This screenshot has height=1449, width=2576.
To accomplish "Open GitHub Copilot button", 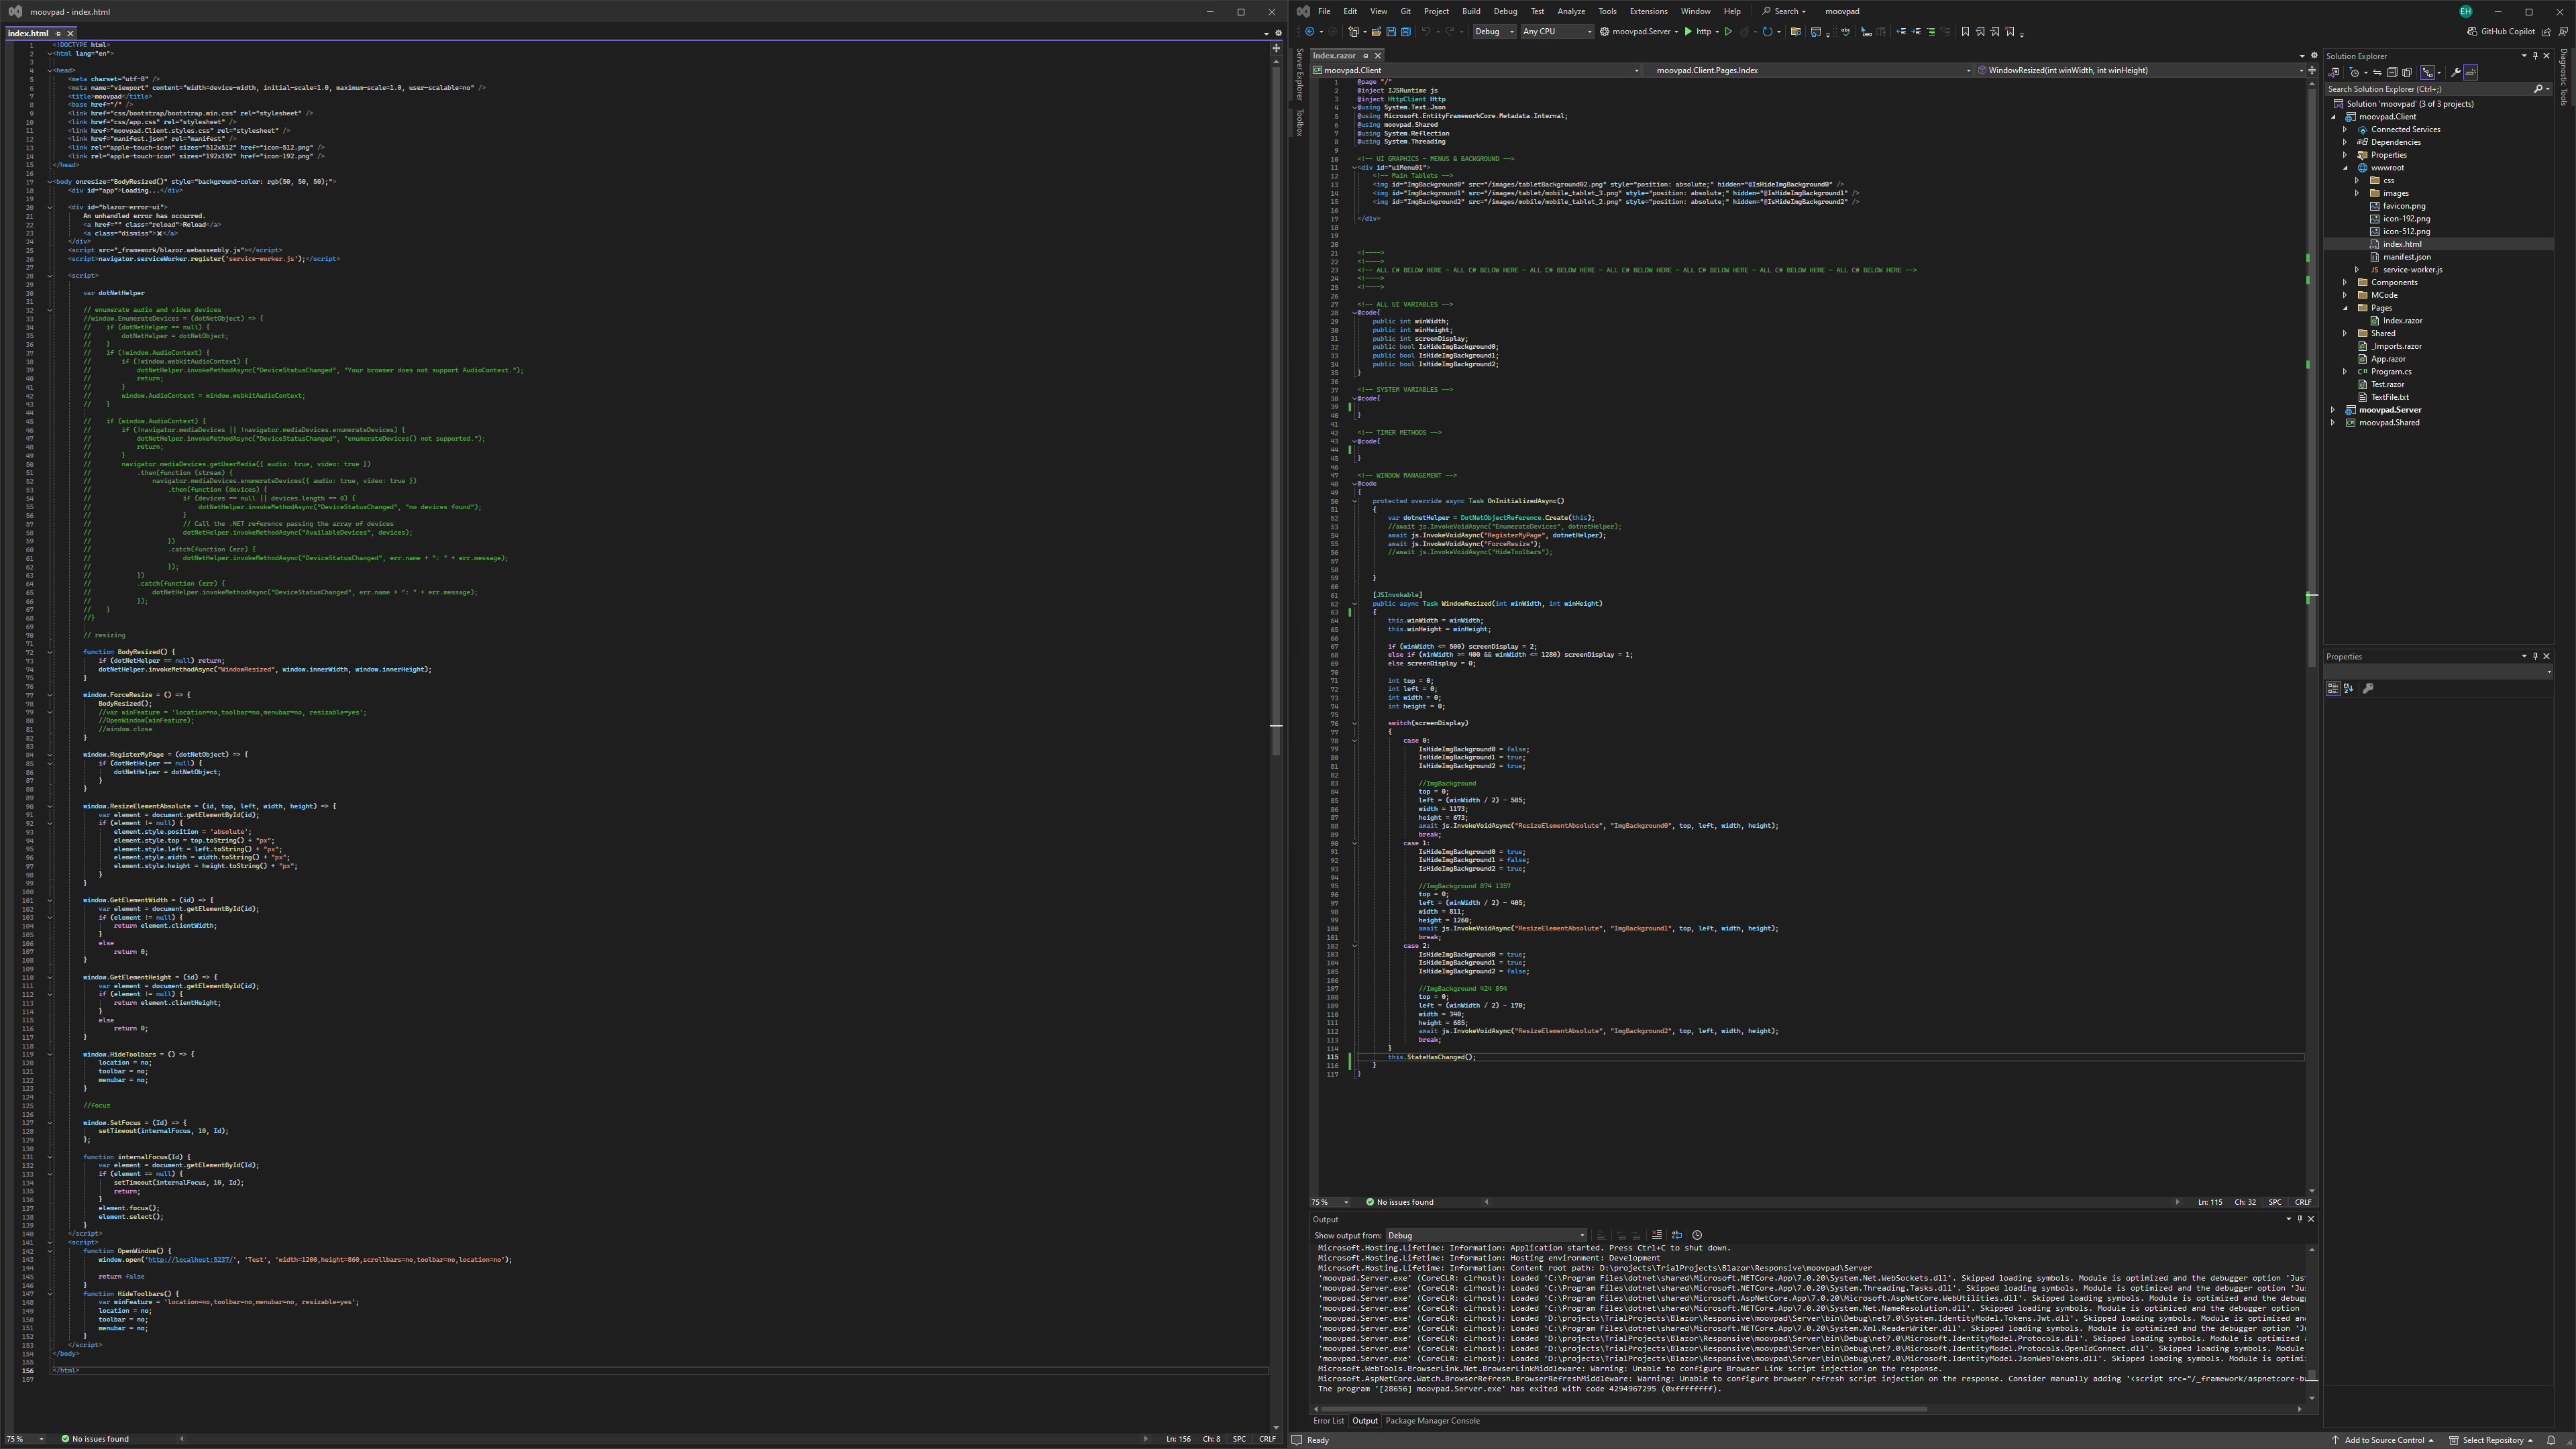I will coord(2501,32).
